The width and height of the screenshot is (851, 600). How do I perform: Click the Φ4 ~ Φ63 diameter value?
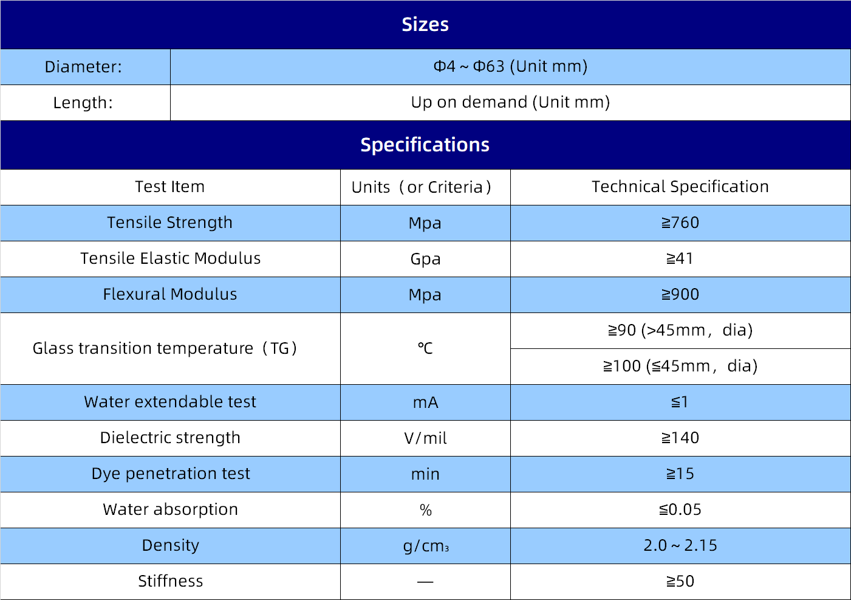tap(510, 66)
